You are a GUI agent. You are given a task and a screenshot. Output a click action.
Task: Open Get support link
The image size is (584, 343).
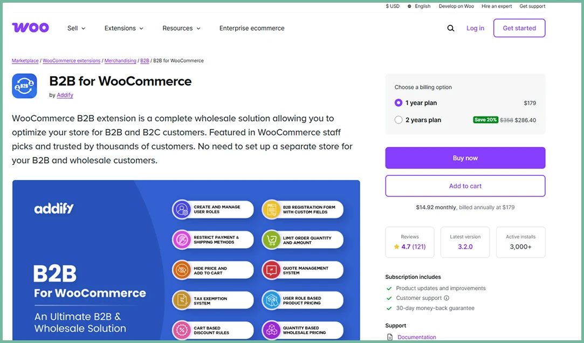(532, 6)
